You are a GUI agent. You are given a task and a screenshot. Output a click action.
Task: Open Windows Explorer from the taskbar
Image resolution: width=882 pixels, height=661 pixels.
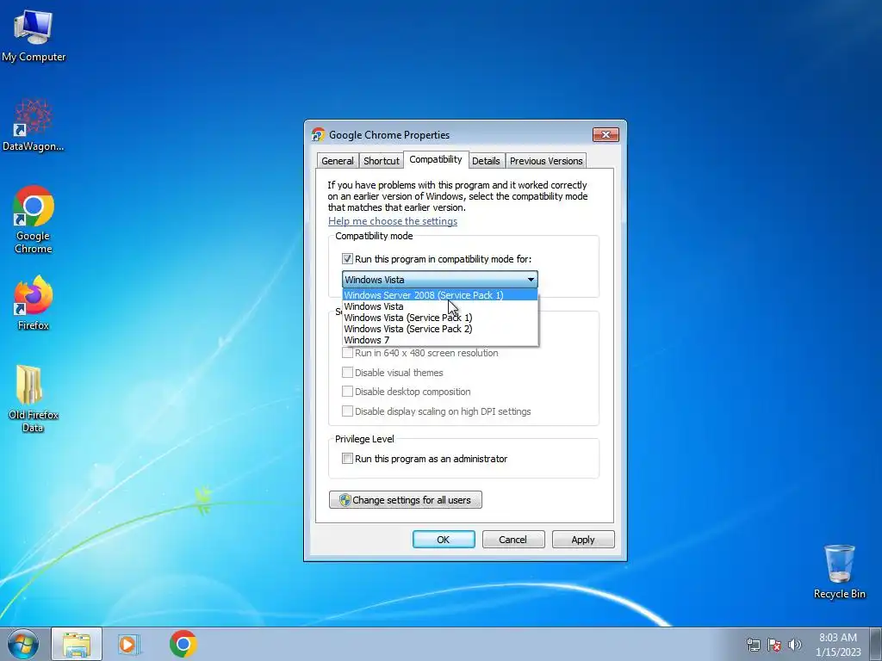[77, 644]
